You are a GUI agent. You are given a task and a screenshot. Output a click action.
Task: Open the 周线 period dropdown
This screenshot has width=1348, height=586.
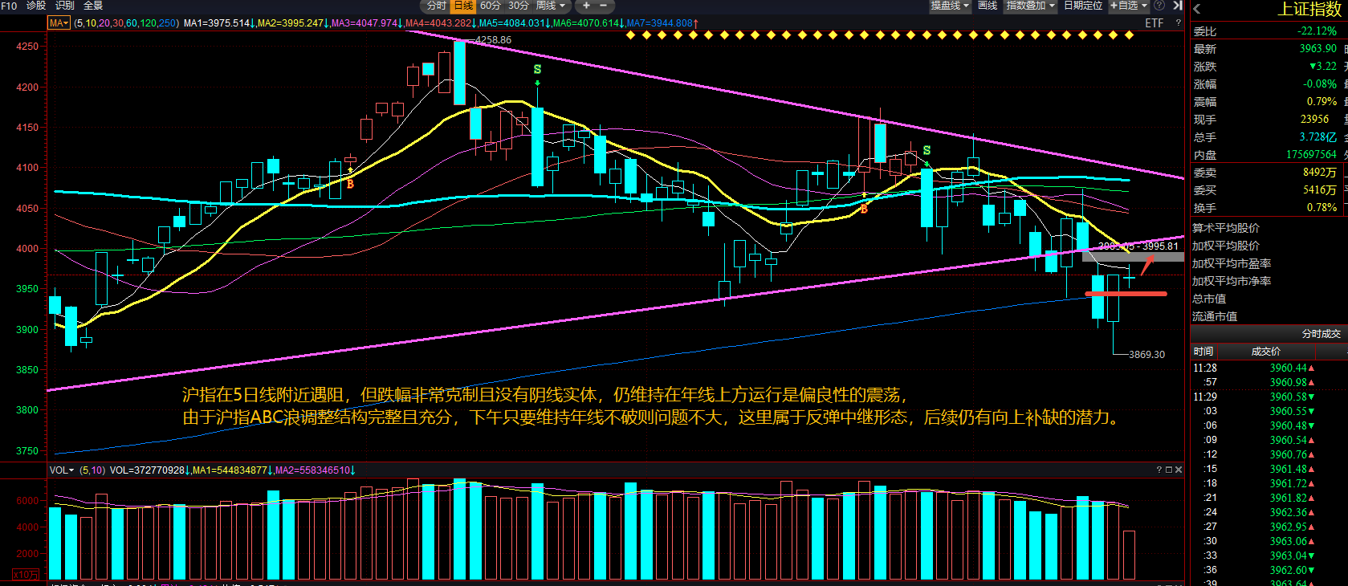pos(551,6)
